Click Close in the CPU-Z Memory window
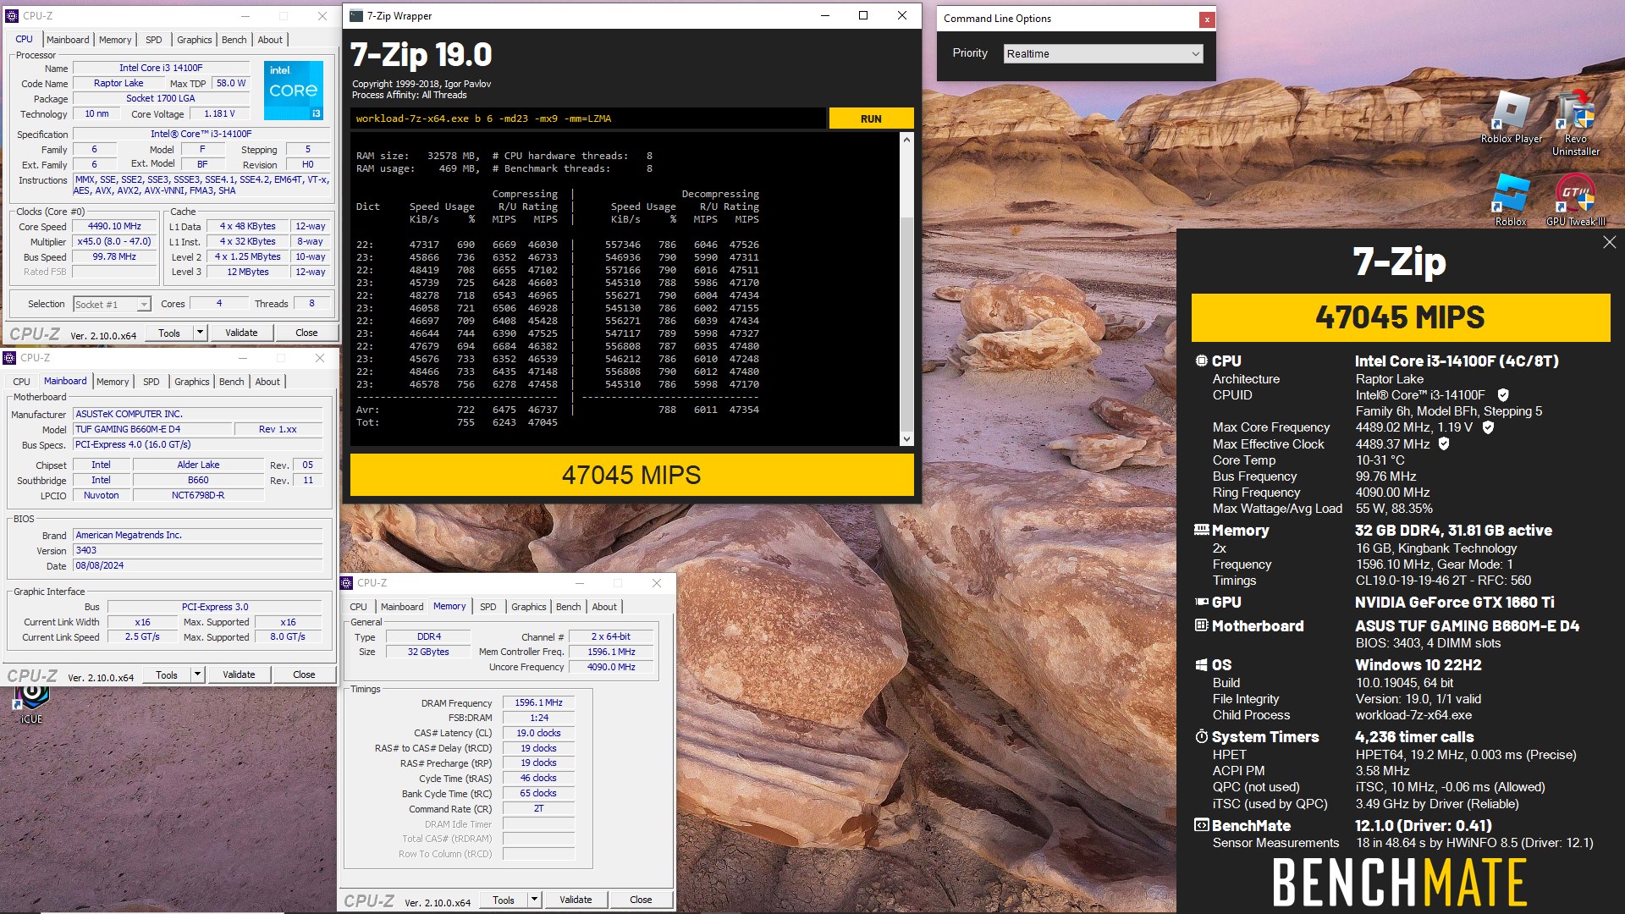 641,900
